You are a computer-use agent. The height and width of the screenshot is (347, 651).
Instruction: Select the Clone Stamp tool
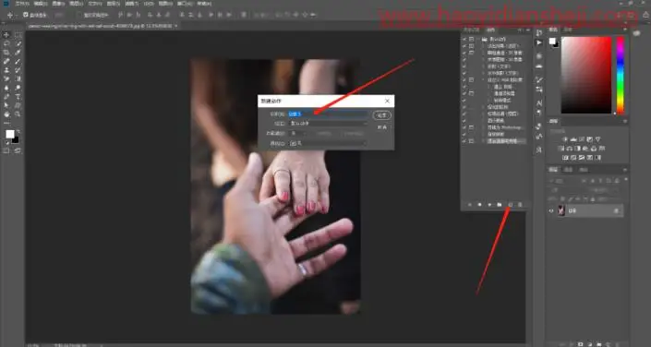coord(6,70)
